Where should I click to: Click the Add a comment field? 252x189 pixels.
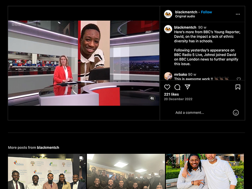(190, 112)
